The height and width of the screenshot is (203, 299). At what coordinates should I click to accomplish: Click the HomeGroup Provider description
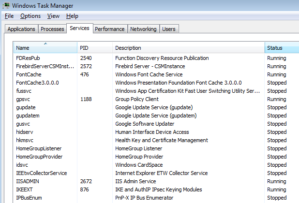[x=139, y=157]
